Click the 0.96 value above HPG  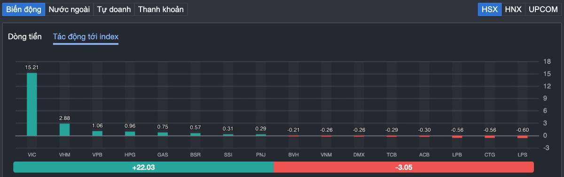(130, 126)
